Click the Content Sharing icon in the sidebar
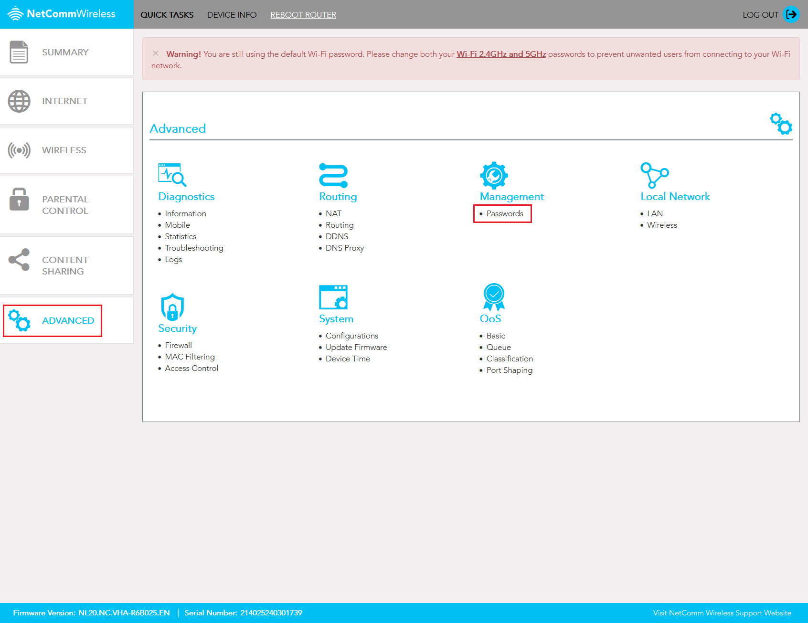This screenshot has height=623, width=808. pos(19,260)
